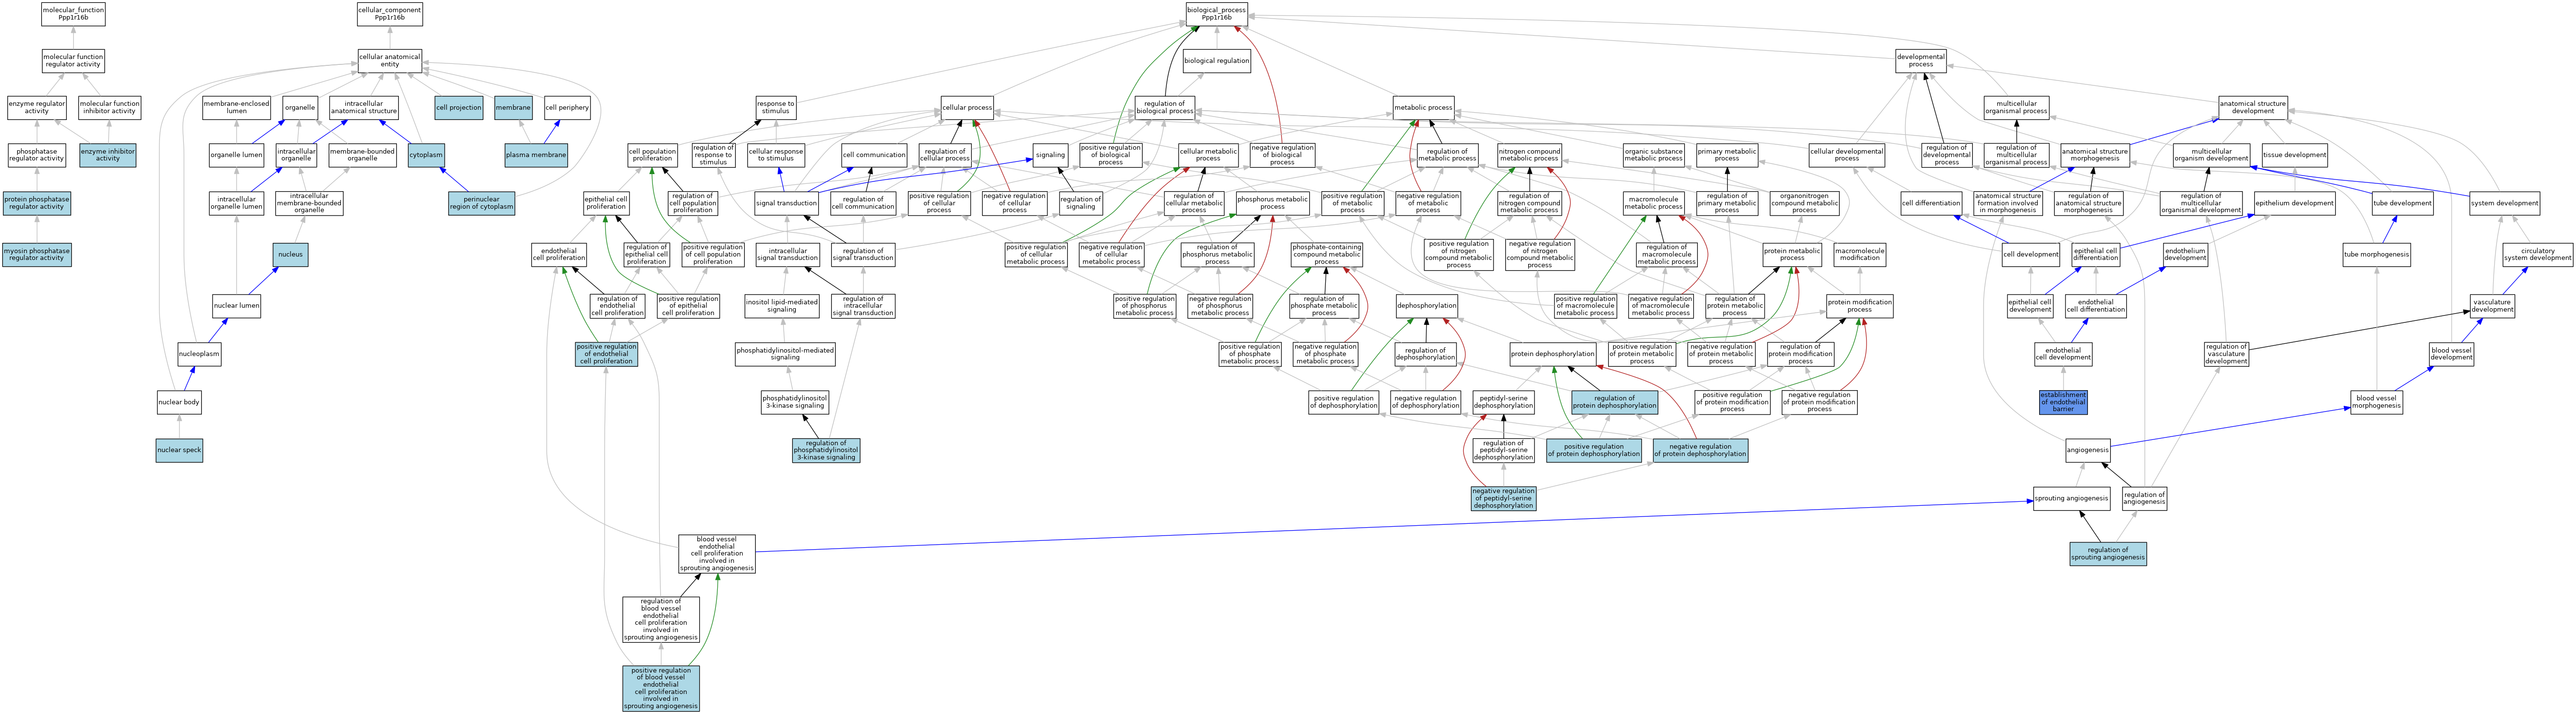Click 'positive regulation of endothelial cell proliferation' node

click(606, 354)
